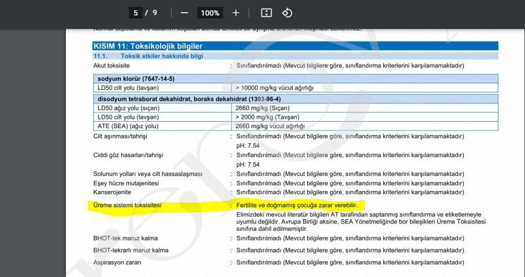Screen dimensions: 525x277
Task: Click the zoom in plus button
Action: pyautogui.click(x=236, y=13)
